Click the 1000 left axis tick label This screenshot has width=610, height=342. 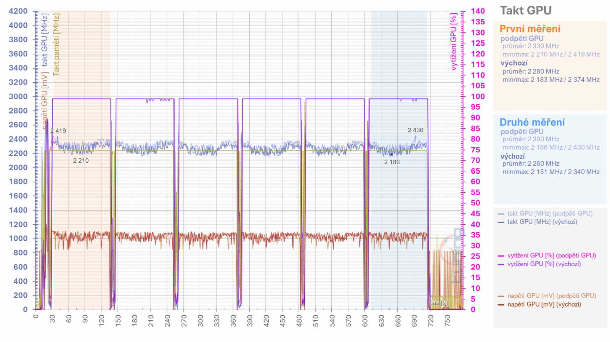click(18, 238)
